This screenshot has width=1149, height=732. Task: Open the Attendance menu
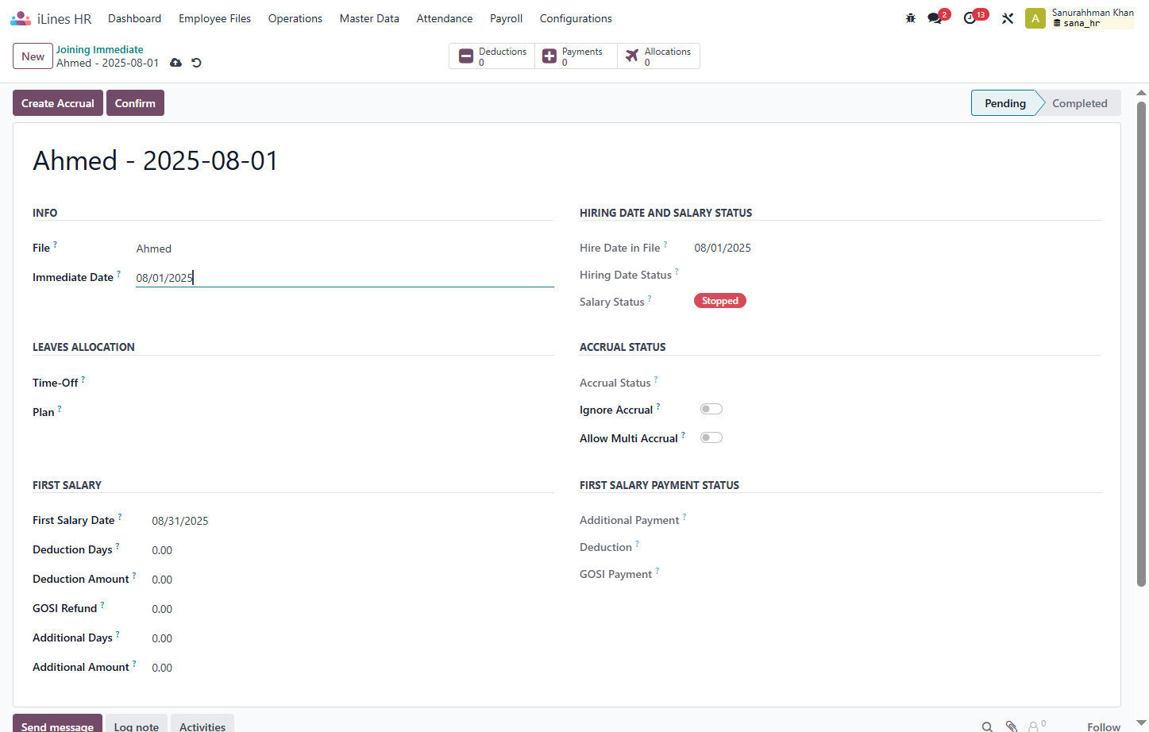(445, 18)
